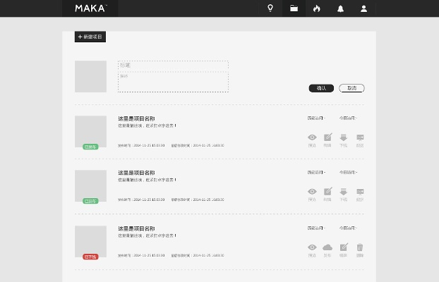Image resolution: width=439 pixels, height=282 pixels.
Task: Open the lightbulb ideas icon in header
Action: click(270, 8)
